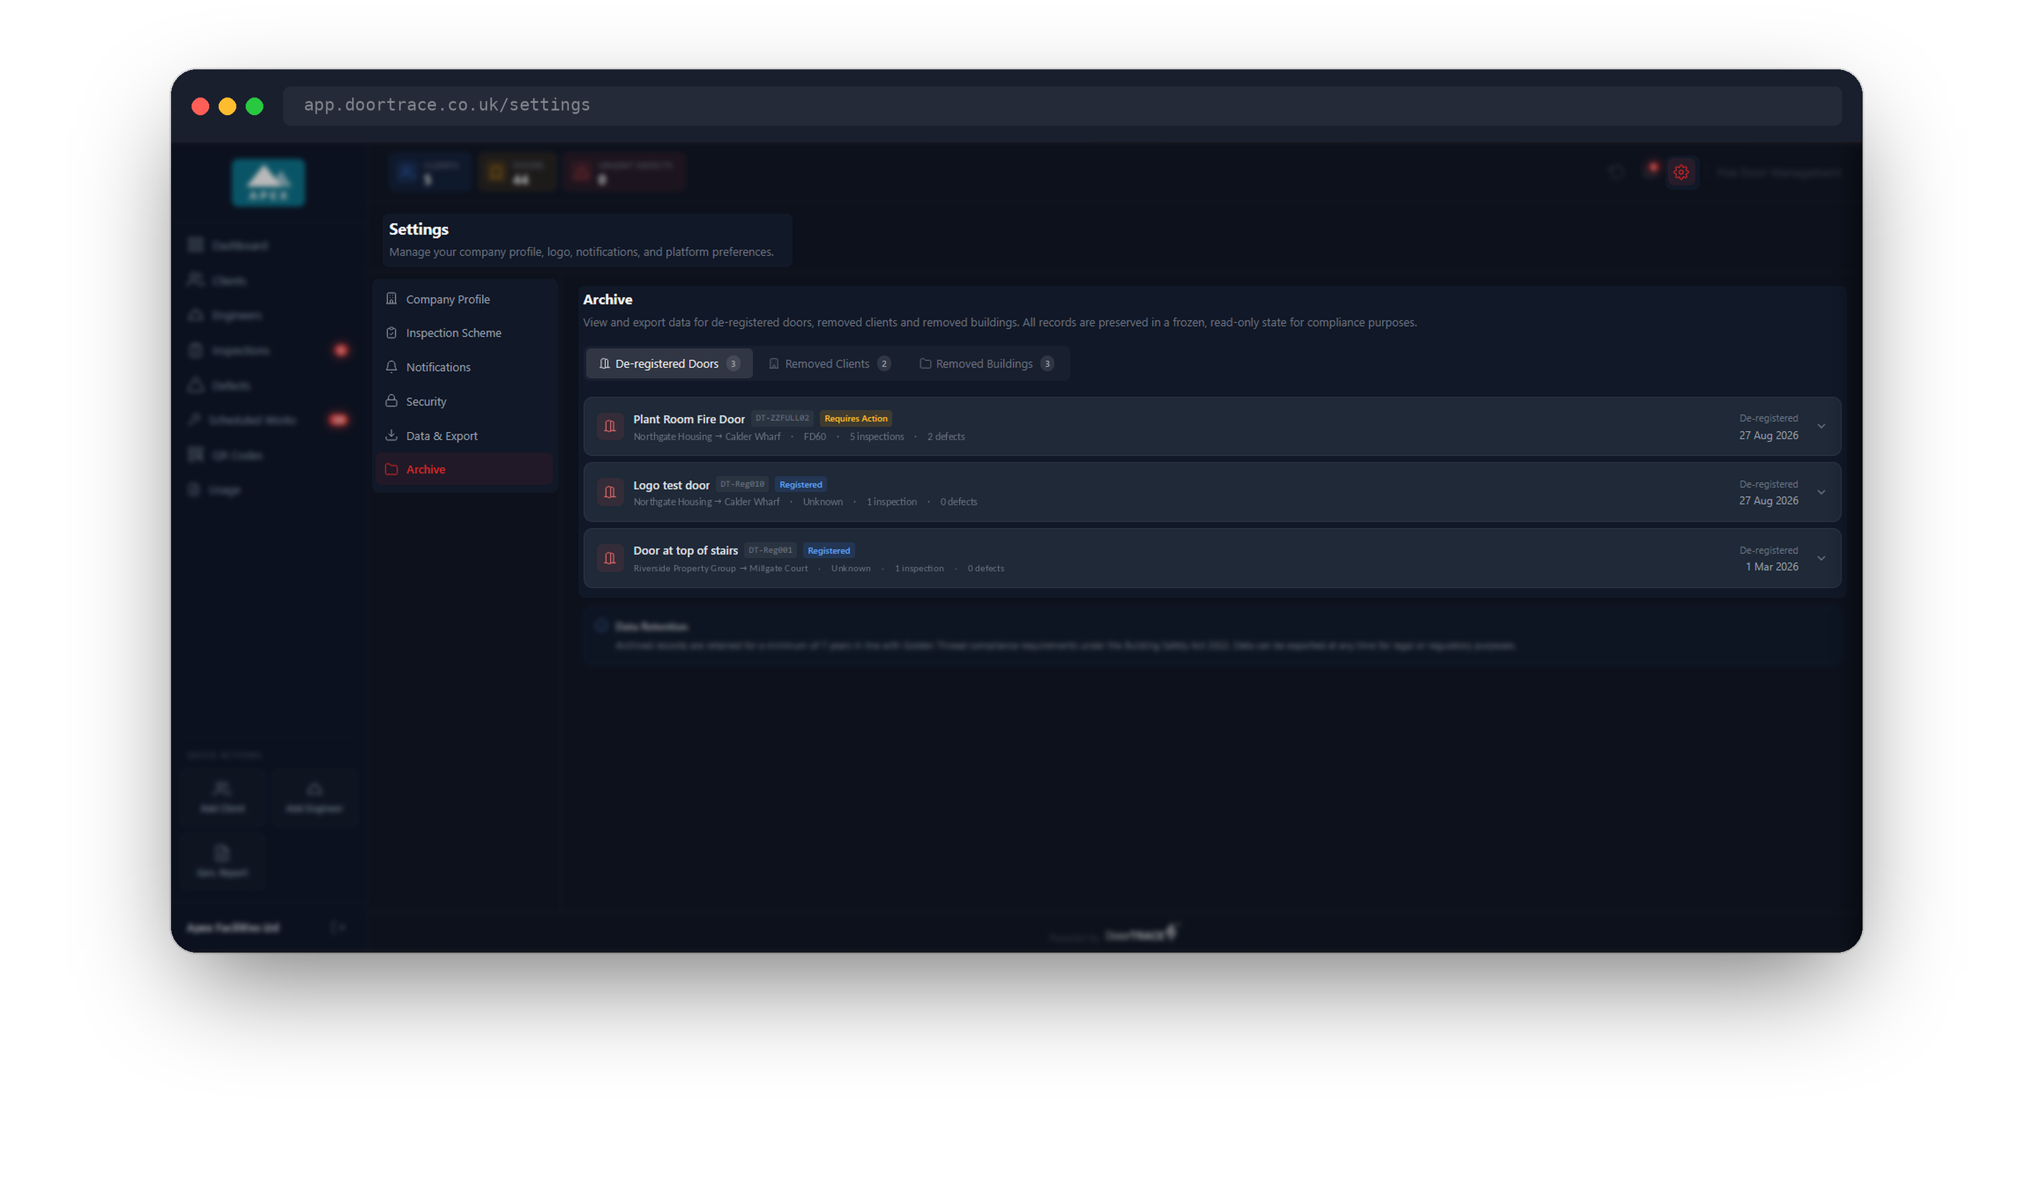
Task: Click the DT-Reg001 door ID tag
Action: point(769,551)
